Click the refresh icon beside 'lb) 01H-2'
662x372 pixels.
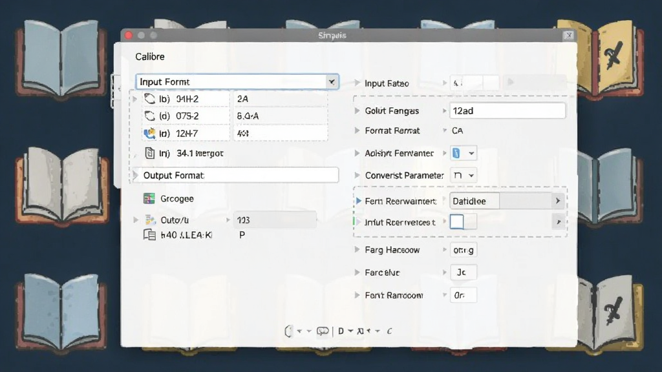coord(150,99)
